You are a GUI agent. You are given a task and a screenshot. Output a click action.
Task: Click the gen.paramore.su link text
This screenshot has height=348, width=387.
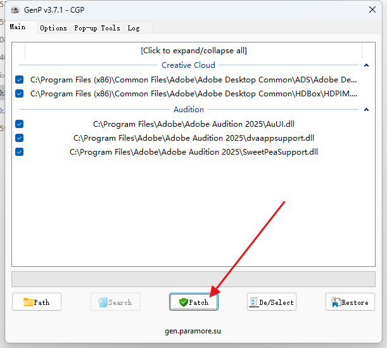(193, 331)
